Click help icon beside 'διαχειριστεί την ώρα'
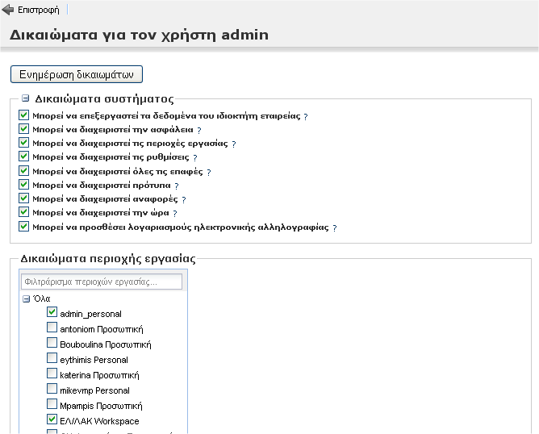The image size is (539, 434). 174,214
